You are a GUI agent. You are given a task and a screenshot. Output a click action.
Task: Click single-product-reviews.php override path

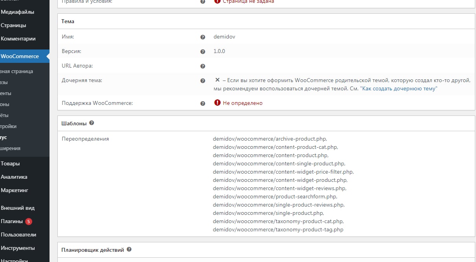(x=279, y=205)
